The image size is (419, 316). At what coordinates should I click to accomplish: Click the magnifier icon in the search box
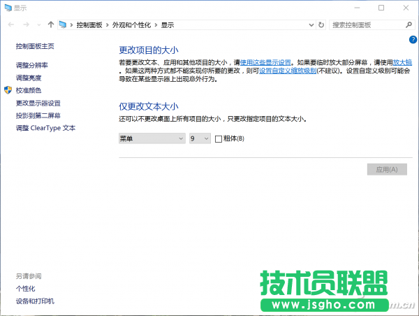coord(409,24)
